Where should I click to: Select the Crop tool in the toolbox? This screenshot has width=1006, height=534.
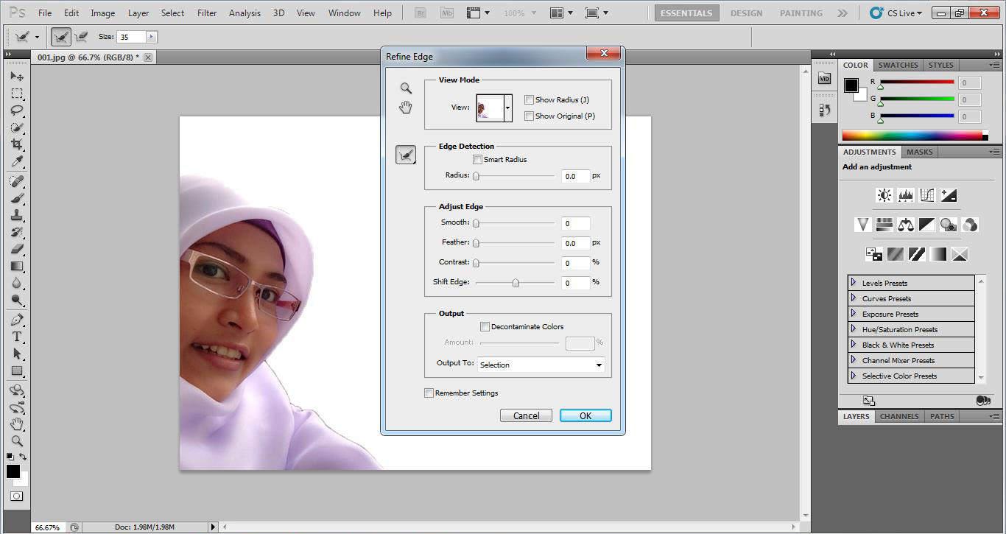coord(17,144)
